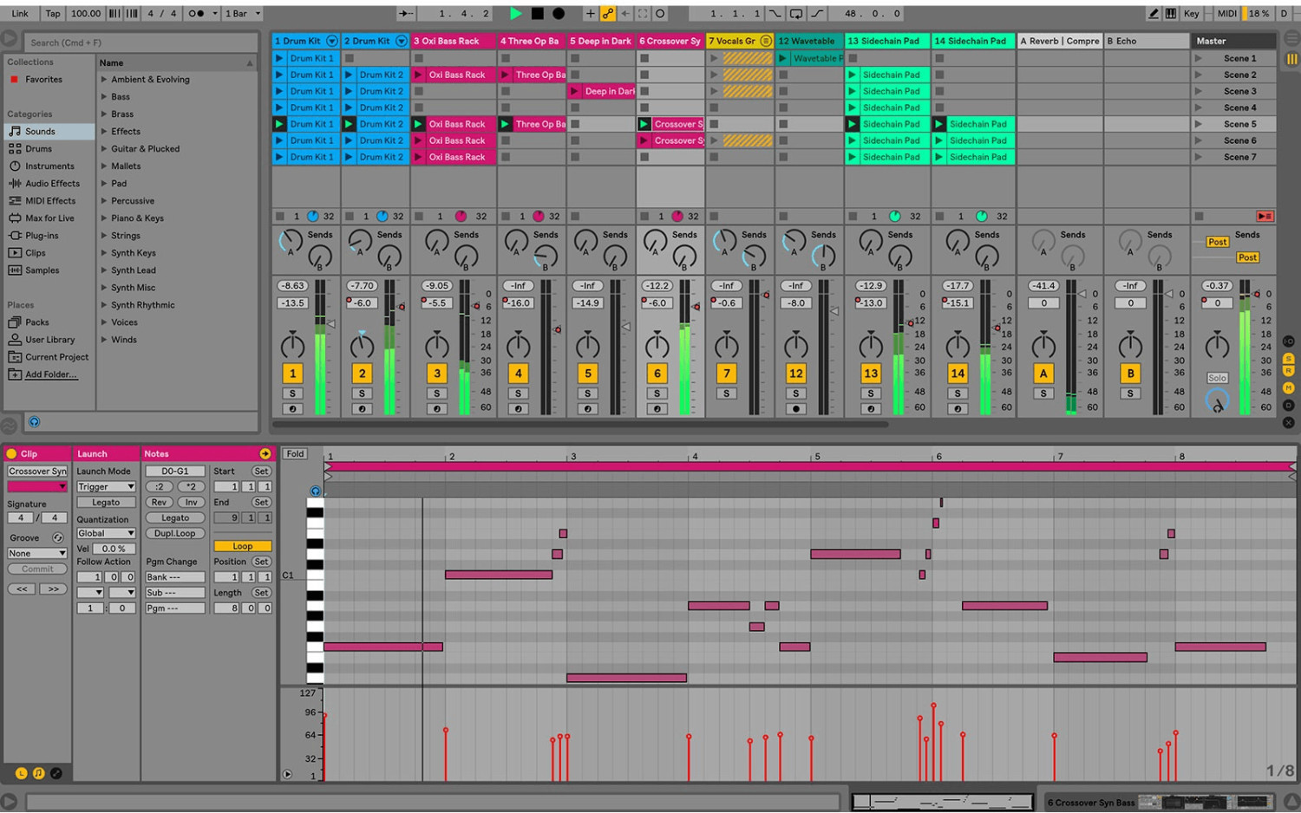1301x813 pixels.
Task: Toggle the track 6 activator button
Action: pyautogui.click(x=657, y=374)
